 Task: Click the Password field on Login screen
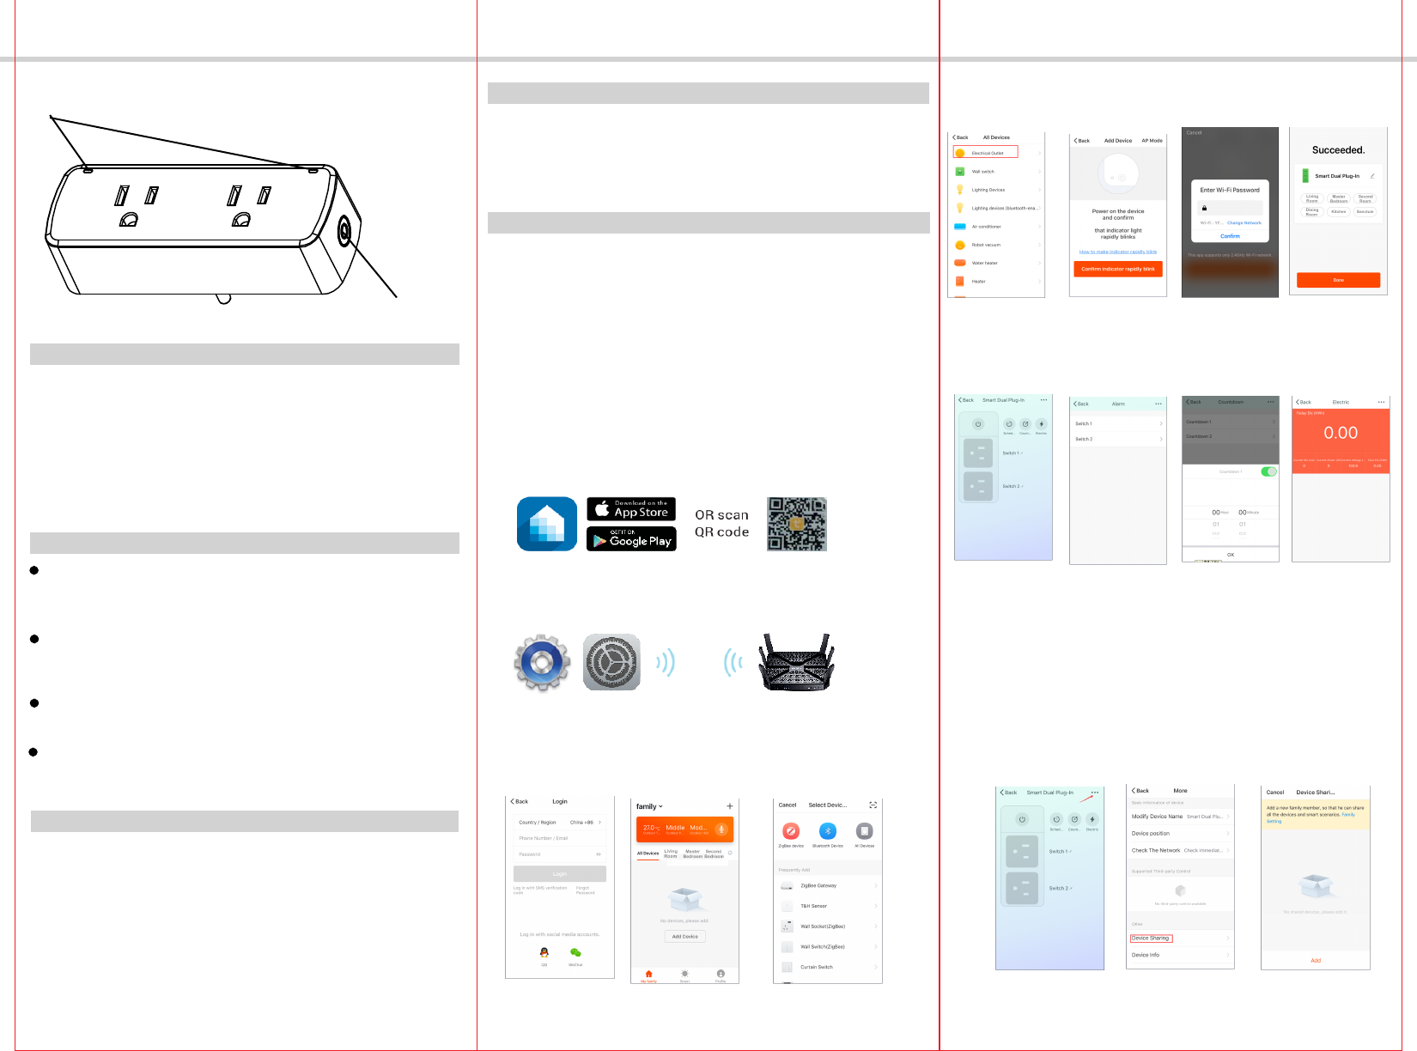coord(560,854)
